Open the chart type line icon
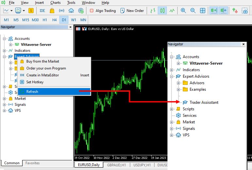Screen dimensions: 252x170 6,11
